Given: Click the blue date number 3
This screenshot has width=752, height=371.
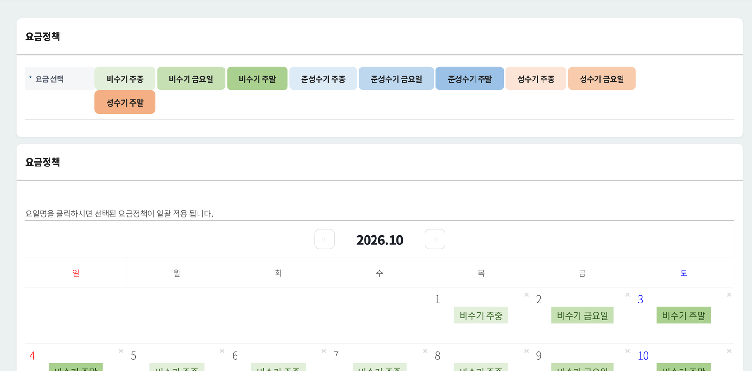Looking at the screenshot, I should tap(640, 300).
